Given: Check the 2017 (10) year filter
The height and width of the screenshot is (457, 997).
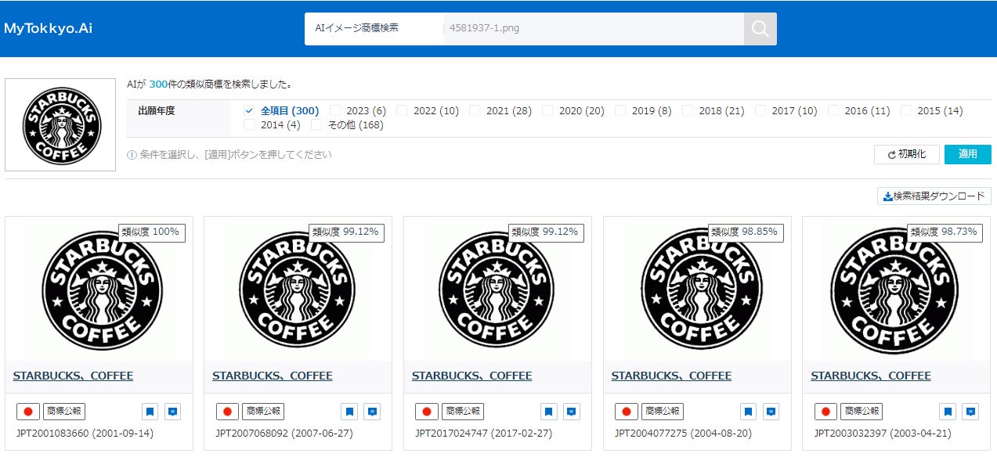Looking at the screenshot, I should pyautogui.click(x=760, y=111).
